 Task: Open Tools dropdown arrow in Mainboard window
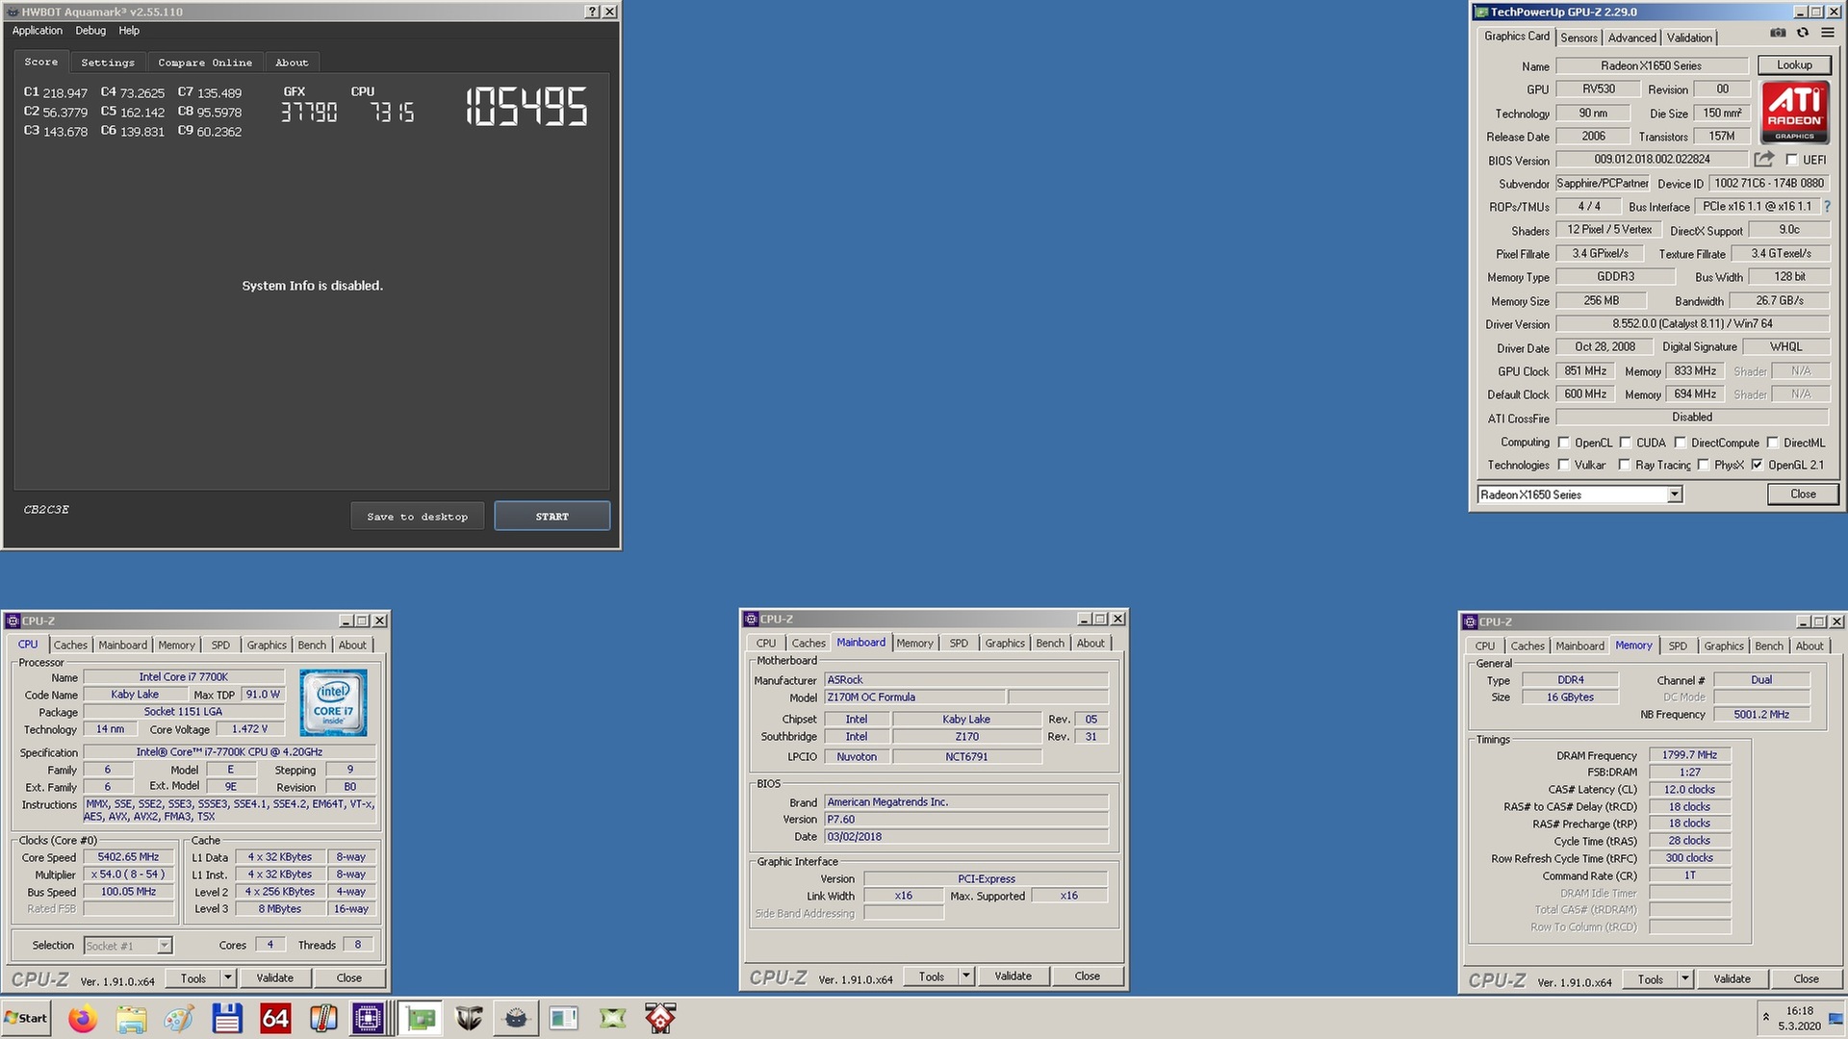click(x=966, y=976)
